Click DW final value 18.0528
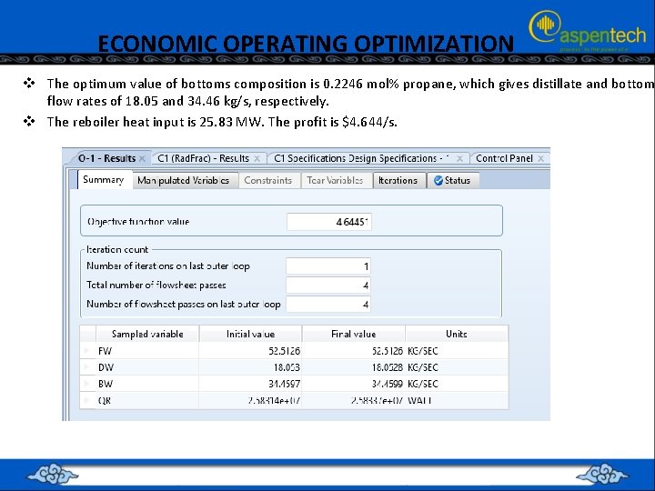Viewport: 655px width, 491px height. pyautogui.click(x=353, y=367)
